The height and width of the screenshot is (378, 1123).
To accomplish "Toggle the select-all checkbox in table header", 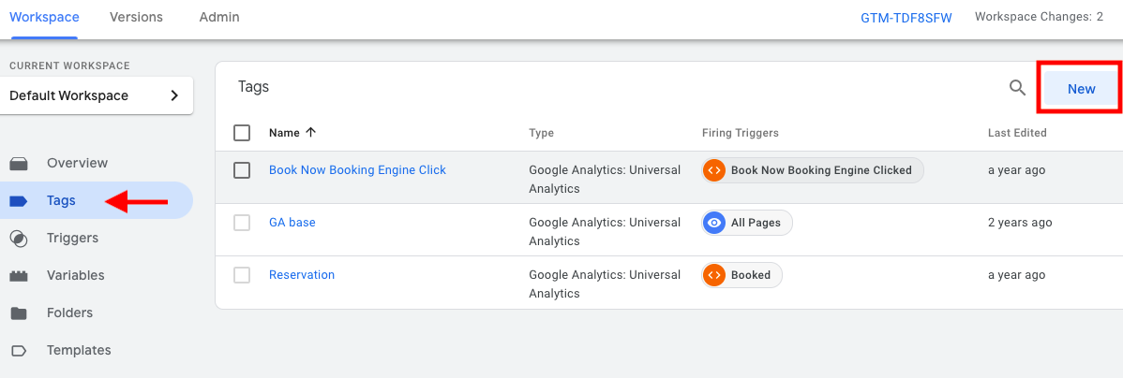I will 242,133.
